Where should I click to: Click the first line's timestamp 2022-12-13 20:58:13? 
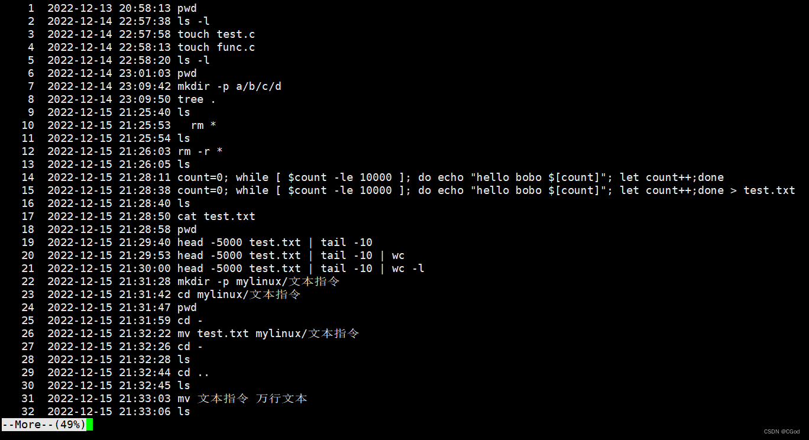[109, 8]
